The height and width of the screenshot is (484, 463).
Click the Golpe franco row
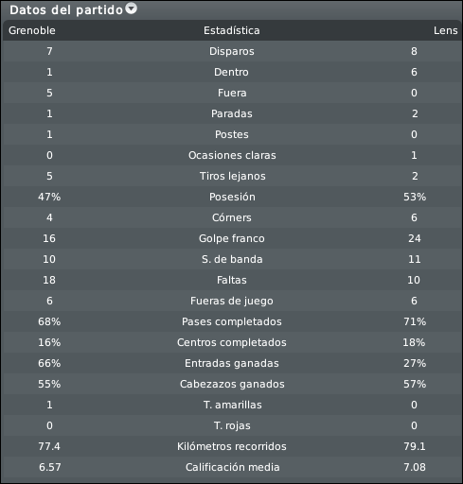pyautogui.click(x=232, y=238)
